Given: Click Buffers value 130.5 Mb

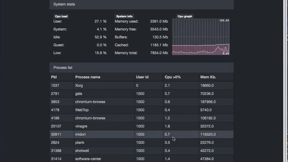Looking at the screenshot, I should (x=160, y=37).
